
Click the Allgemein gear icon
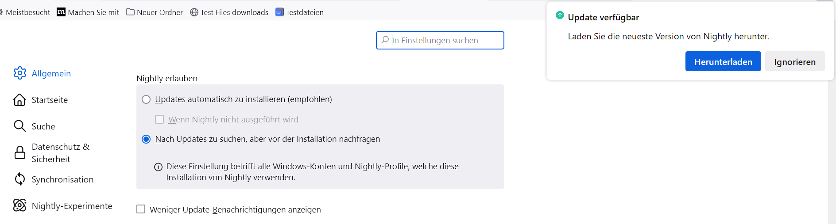(x=20, y=73)
